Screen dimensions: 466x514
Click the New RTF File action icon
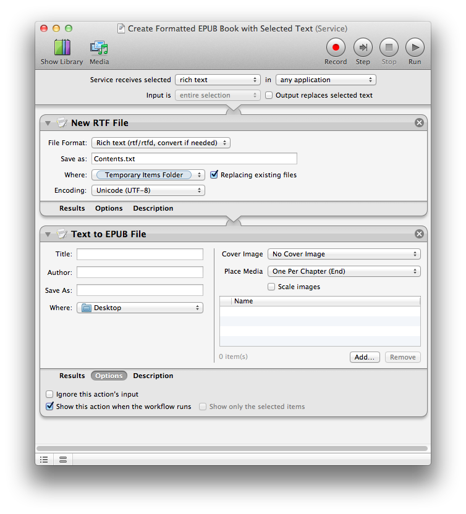coord(62,122)
